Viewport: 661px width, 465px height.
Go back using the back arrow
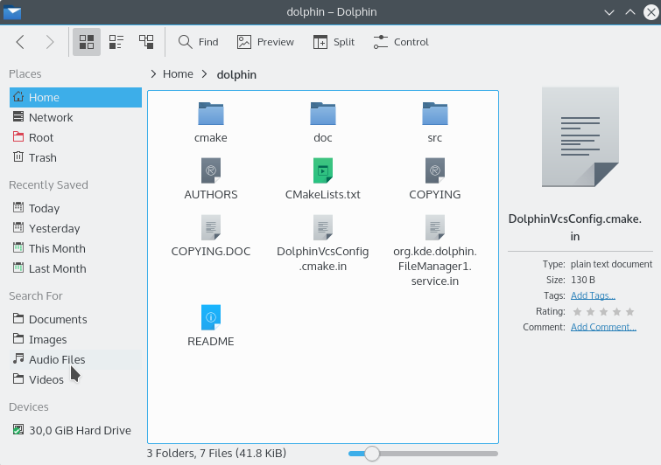coord(21,42)
